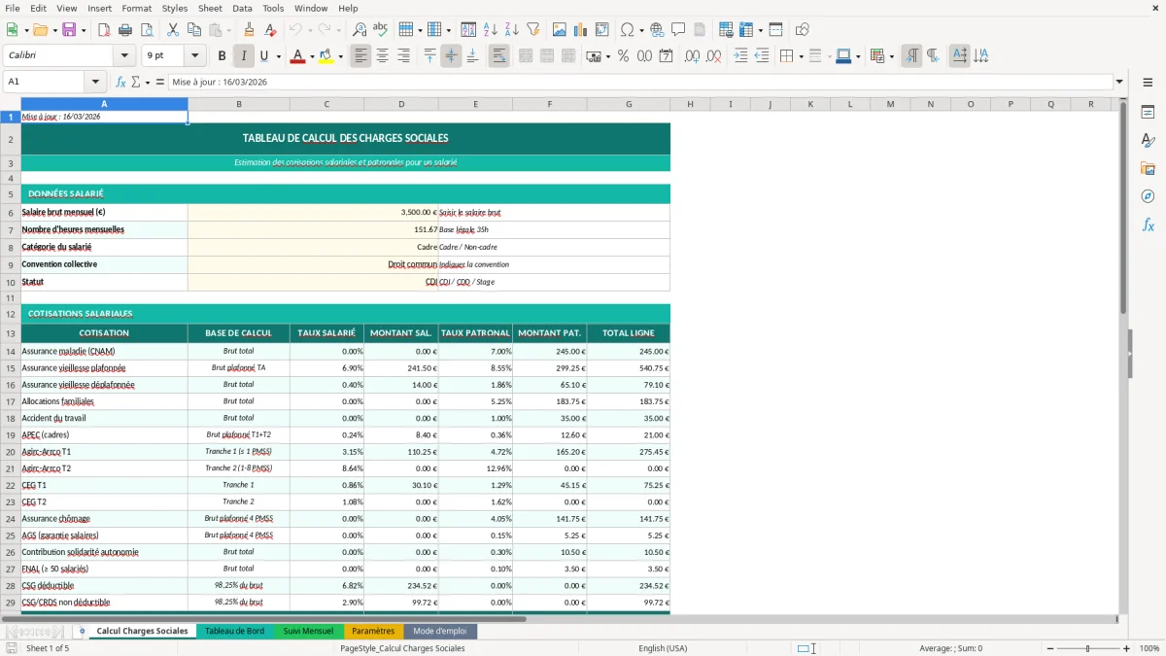The height and width of the screenshot is (656, 1166).
Task: Select column D header
Action: pos(401,104)
